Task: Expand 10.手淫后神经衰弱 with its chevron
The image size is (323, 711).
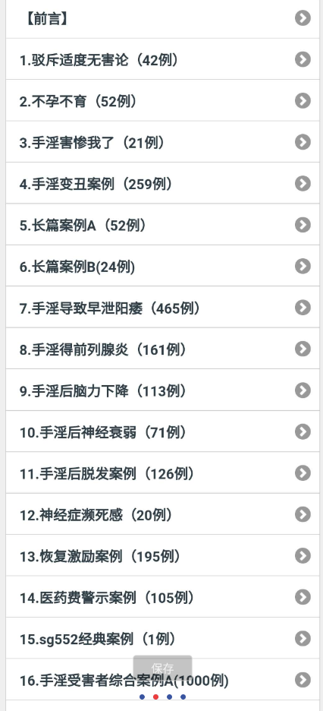Action: [x=303, y=431]
